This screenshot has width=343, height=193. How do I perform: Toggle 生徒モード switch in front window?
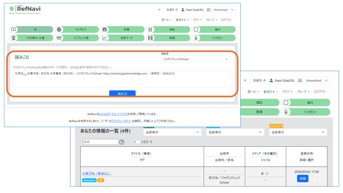click(160, 10)
